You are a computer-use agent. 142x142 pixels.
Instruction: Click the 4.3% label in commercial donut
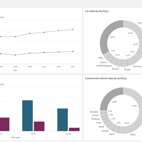pyautogui.click(x=119, y=123)
